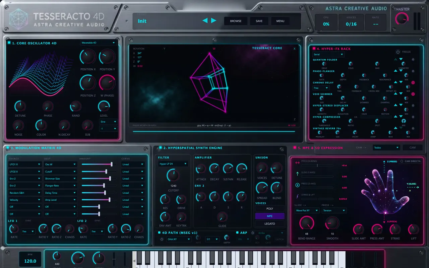
Task: Go to the next preset arrow
Action: (x=213, y=21)
